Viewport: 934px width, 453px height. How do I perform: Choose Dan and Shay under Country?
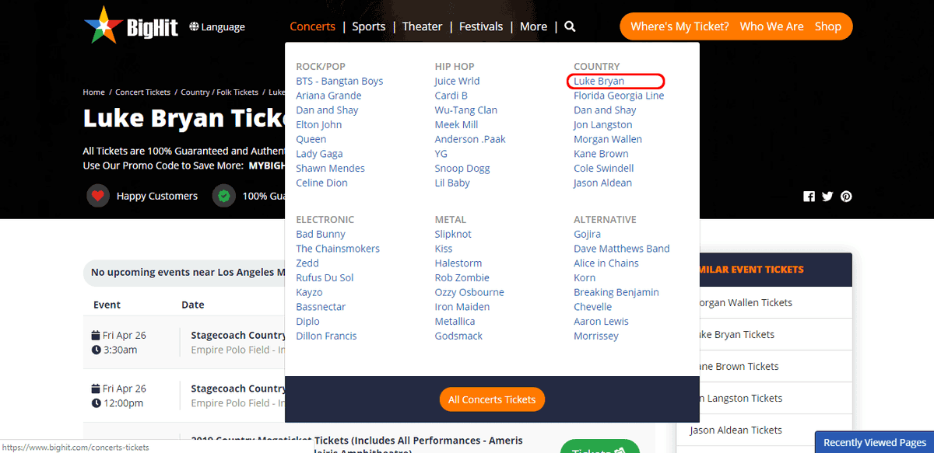(x=605, y=110)
